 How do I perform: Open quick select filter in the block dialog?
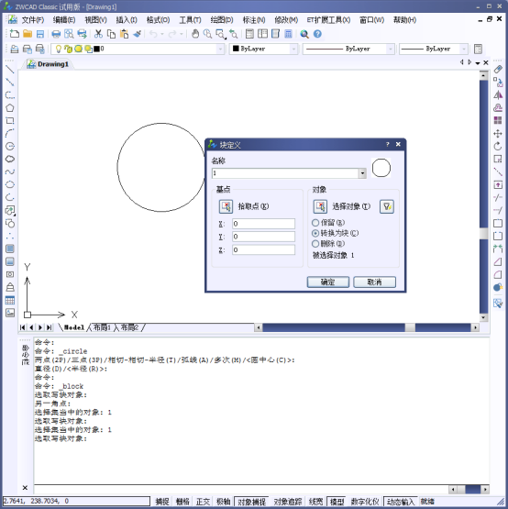coord(387,206)
